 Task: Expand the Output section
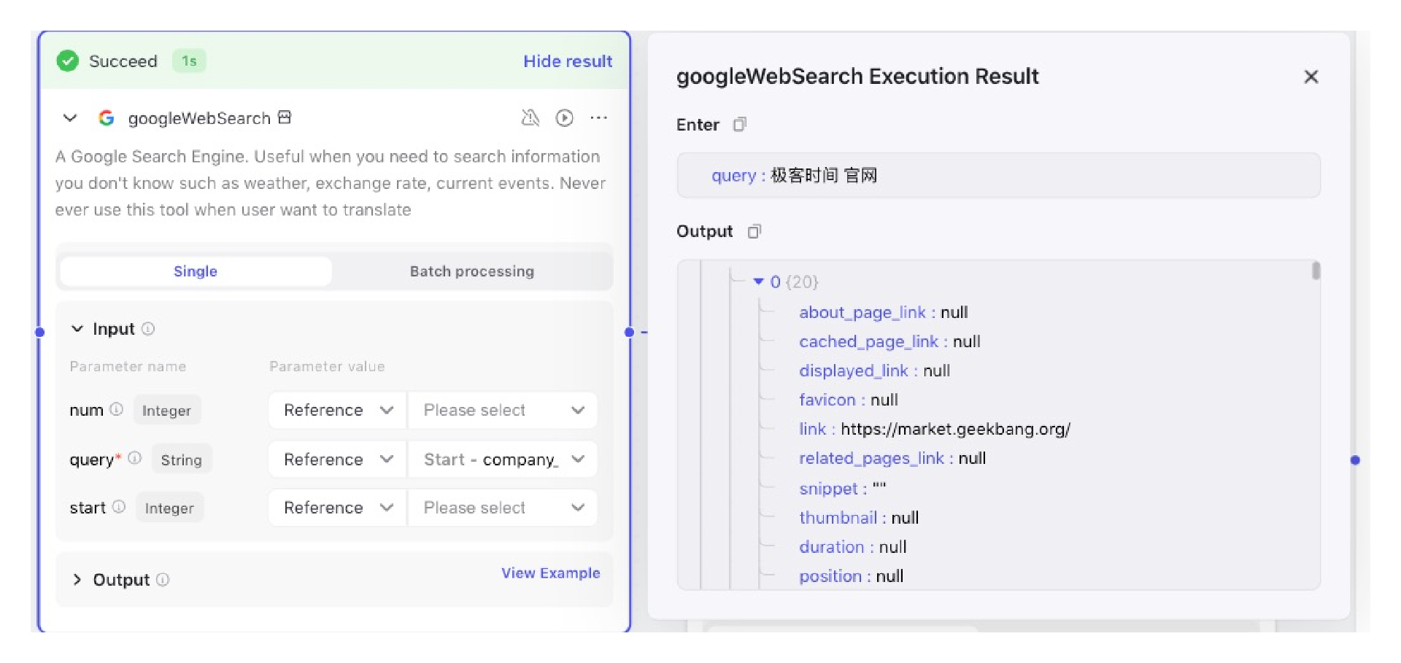[77, 580]
